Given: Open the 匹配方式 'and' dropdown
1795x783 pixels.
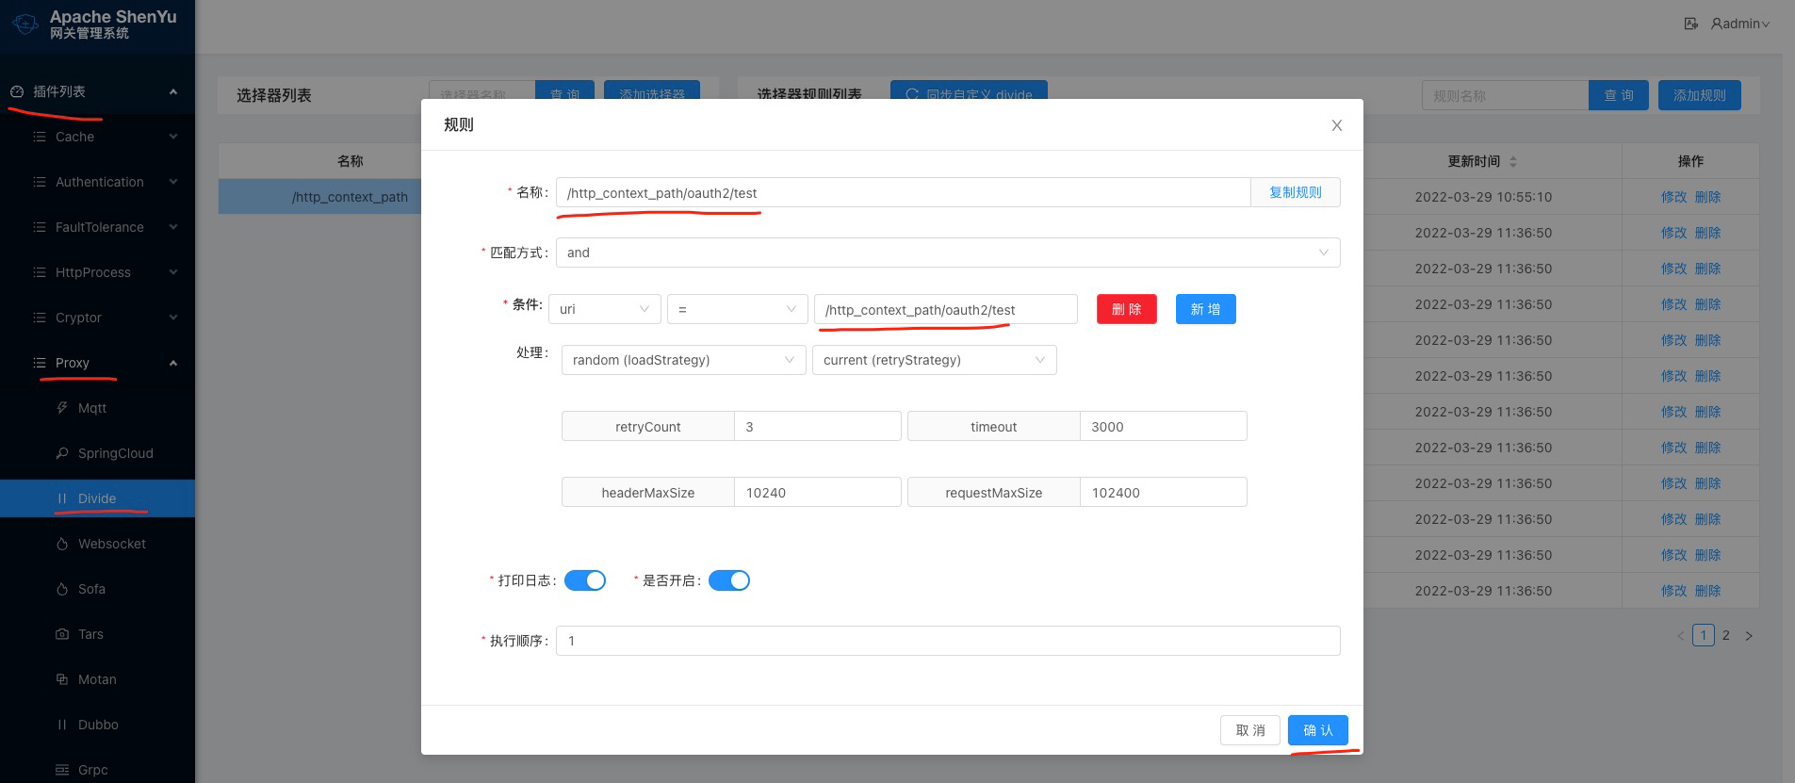Looking at the screenshot, I should click(x=947, y=253).
